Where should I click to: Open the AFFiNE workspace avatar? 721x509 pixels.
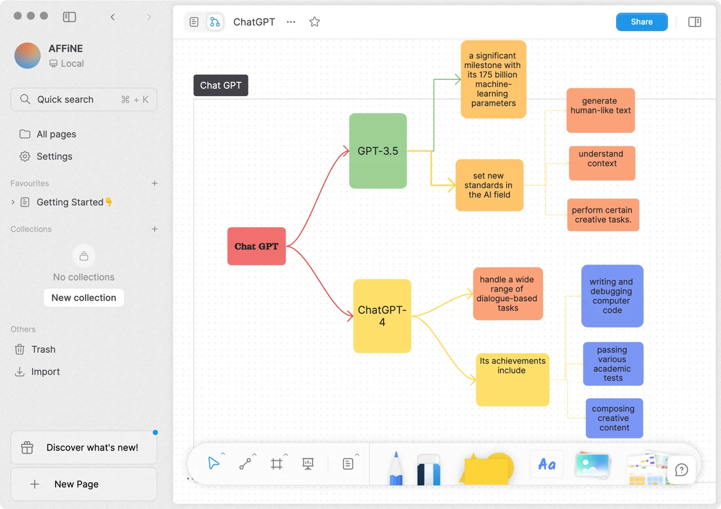[x=28, y=56]
